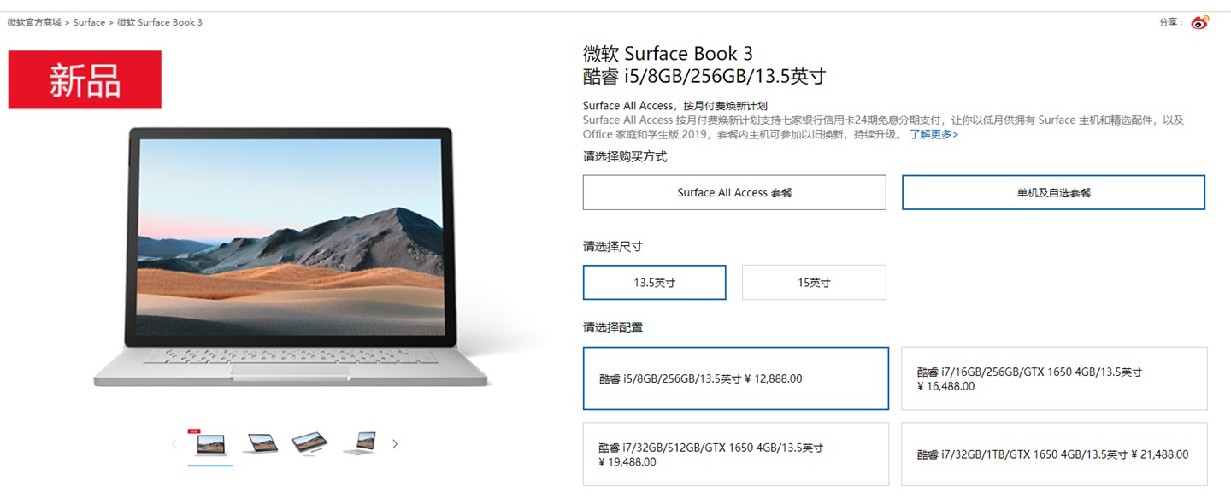Viewport: 1231px width, 498px height.
Task: Click the red 新品 badge
Action: [x=85, y=79]
